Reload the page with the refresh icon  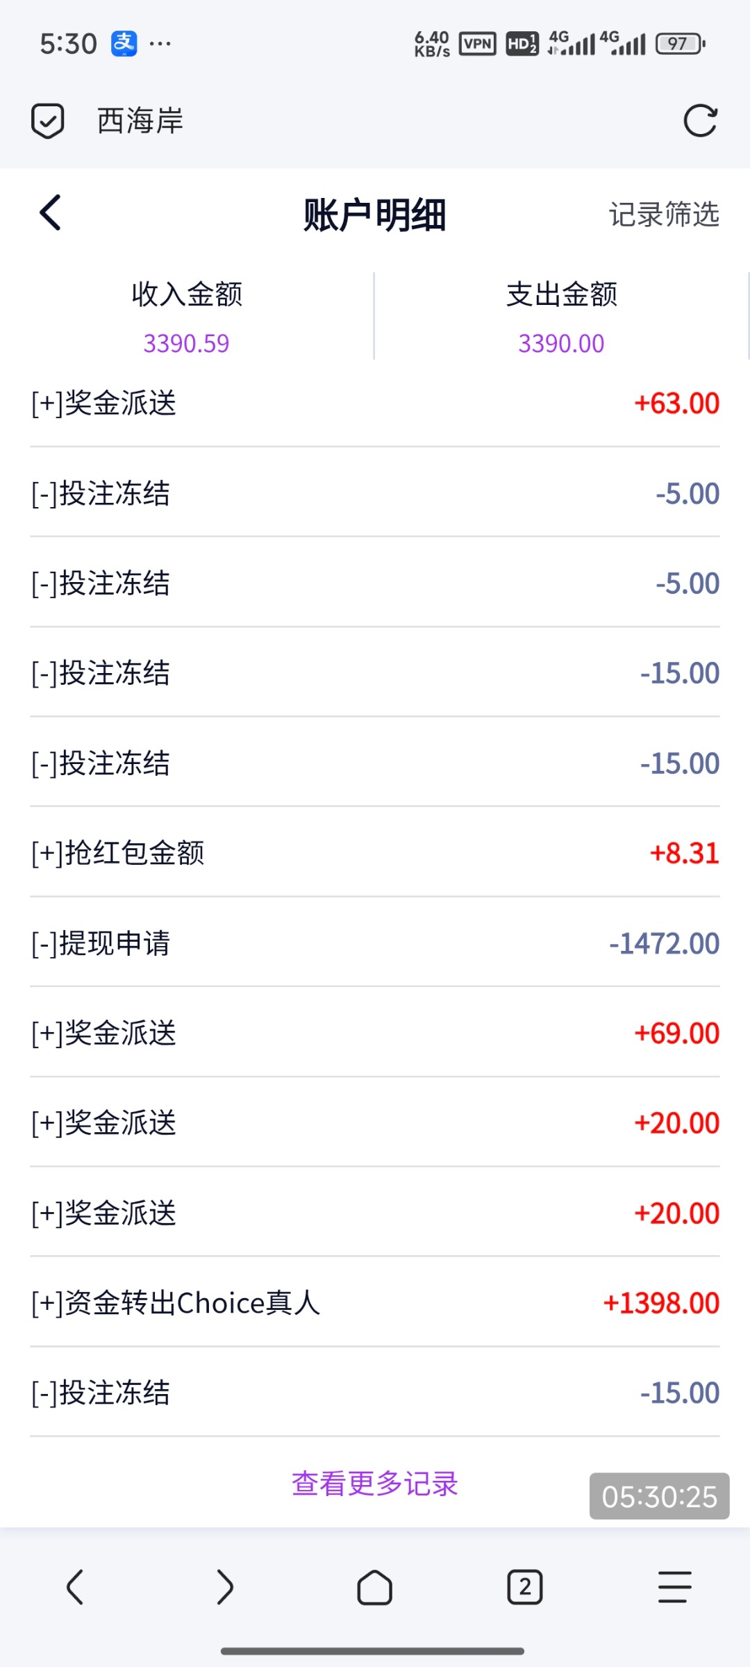click(700, 121)
